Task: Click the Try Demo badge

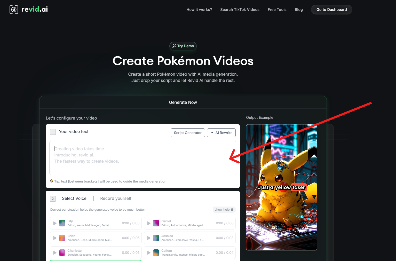Action: (x=183, y=46)
